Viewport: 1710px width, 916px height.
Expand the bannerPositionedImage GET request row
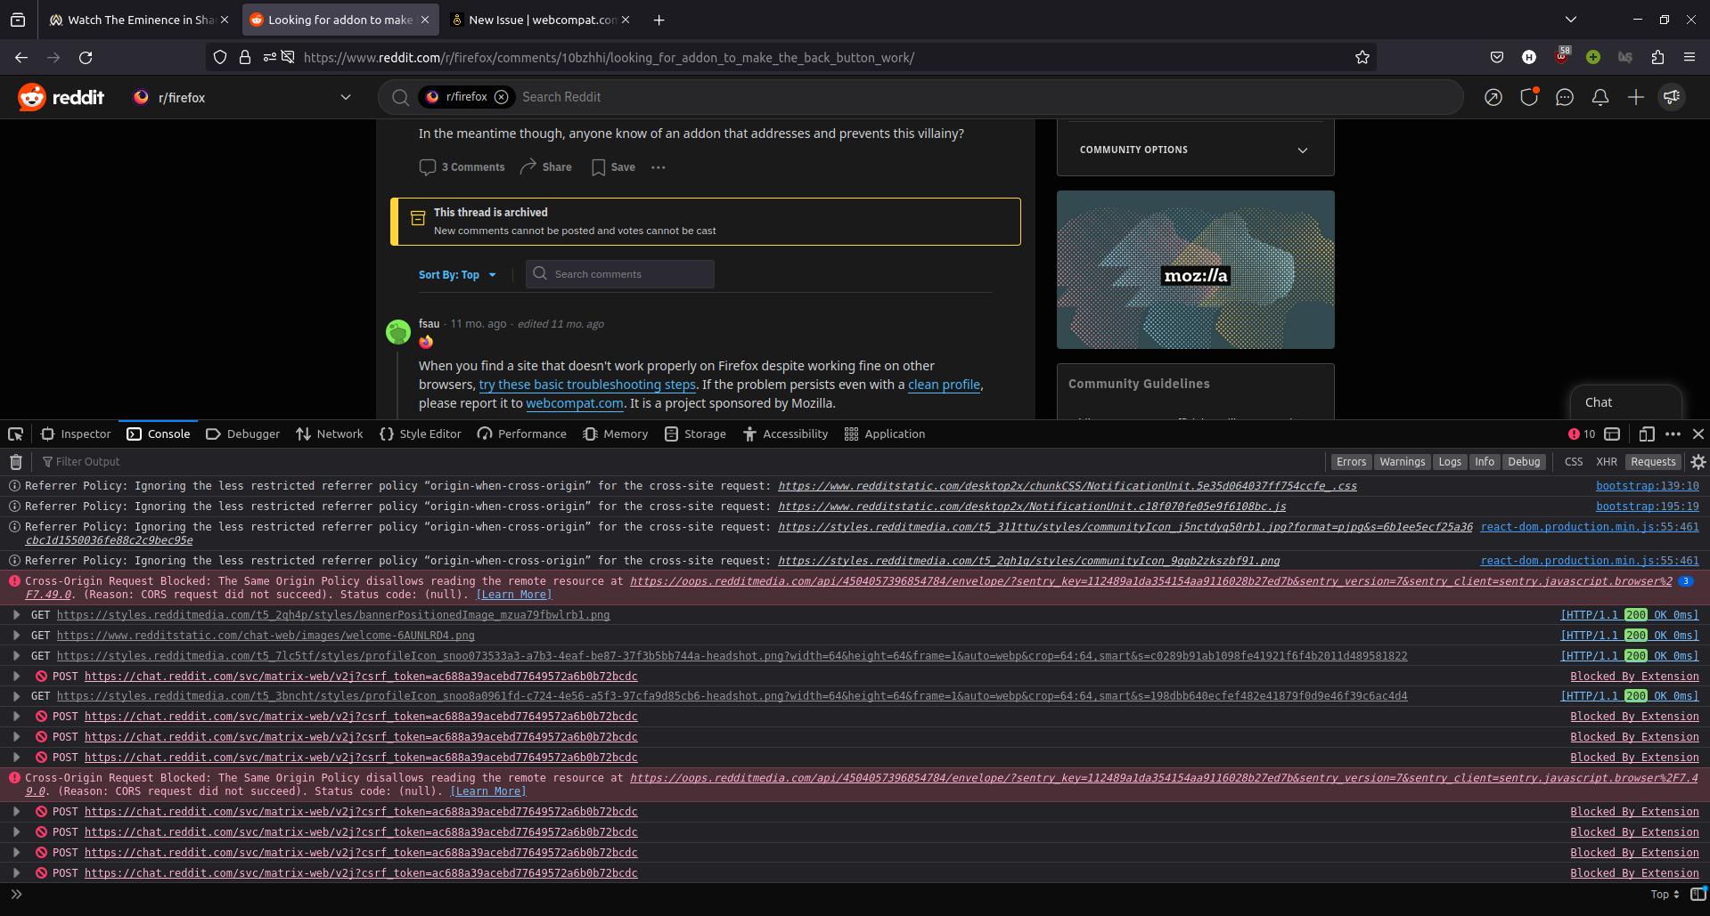(16, 614)
